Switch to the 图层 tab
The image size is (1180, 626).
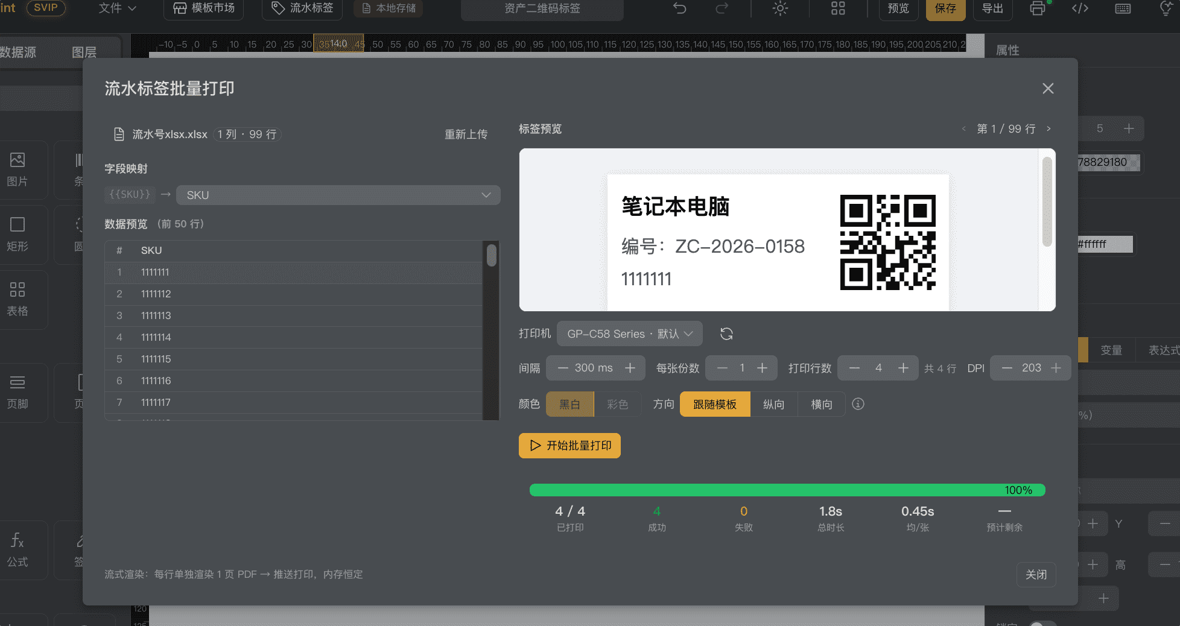click(x=84, y=52)
